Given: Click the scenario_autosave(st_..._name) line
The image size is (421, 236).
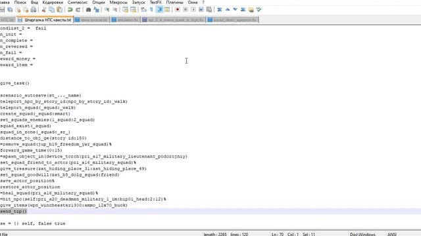Looking at the screenshot, I should point(41,96).
